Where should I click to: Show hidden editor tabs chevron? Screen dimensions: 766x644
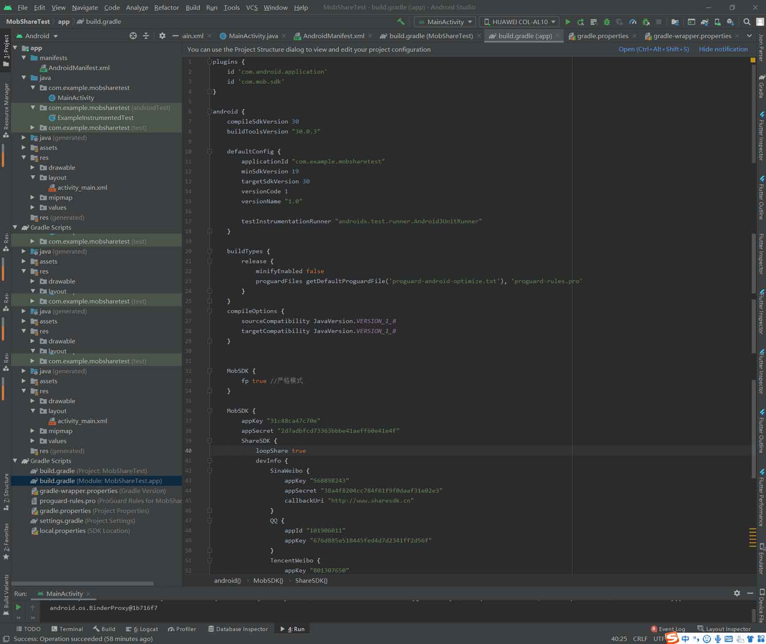click(x=750, y=36)
